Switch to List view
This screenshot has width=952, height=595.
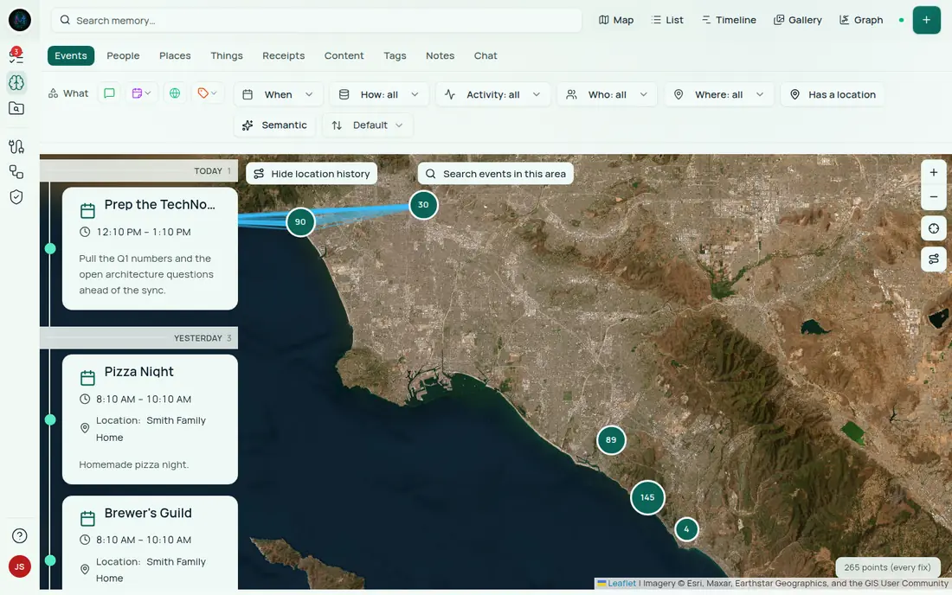pos(667,20)
